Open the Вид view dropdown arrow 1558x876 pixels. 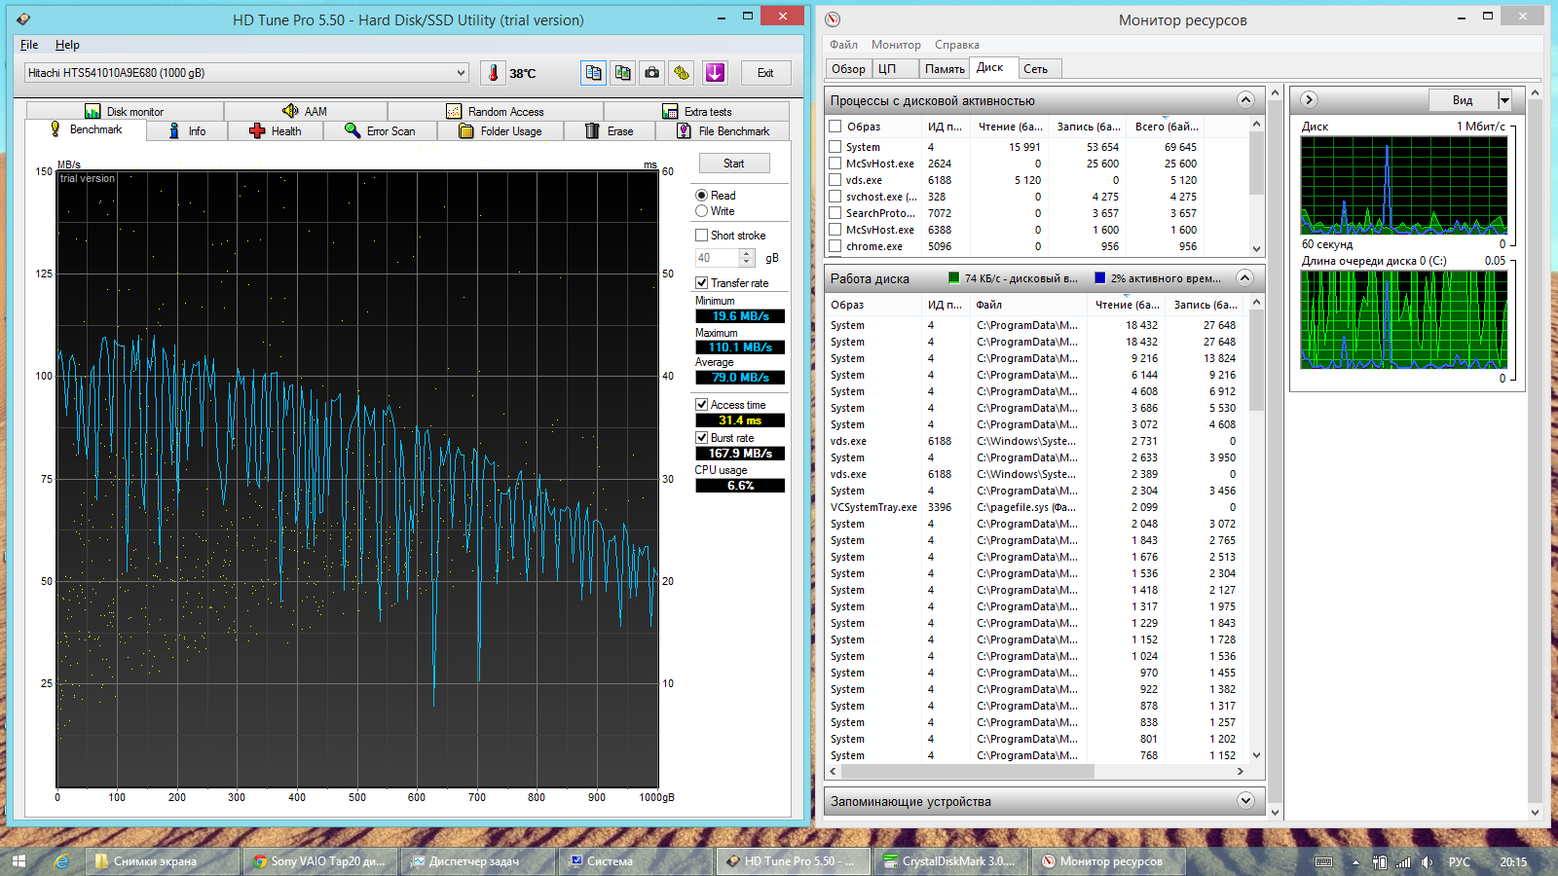pos(1504,100)
